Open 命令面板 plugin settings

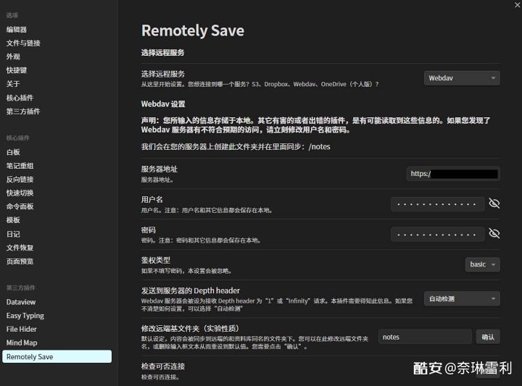[x=20, y=206]
